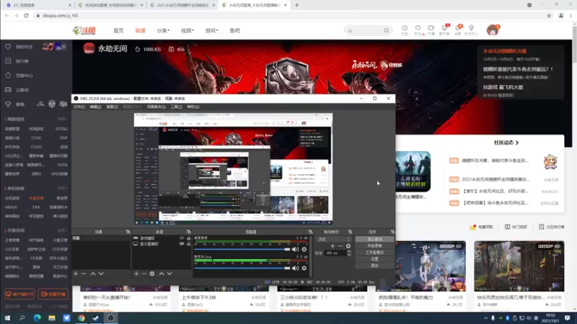The height and width of the screenshot is (324, 577).
Task: Open File Explorer from the taskbar
Action: pos(52,318)
